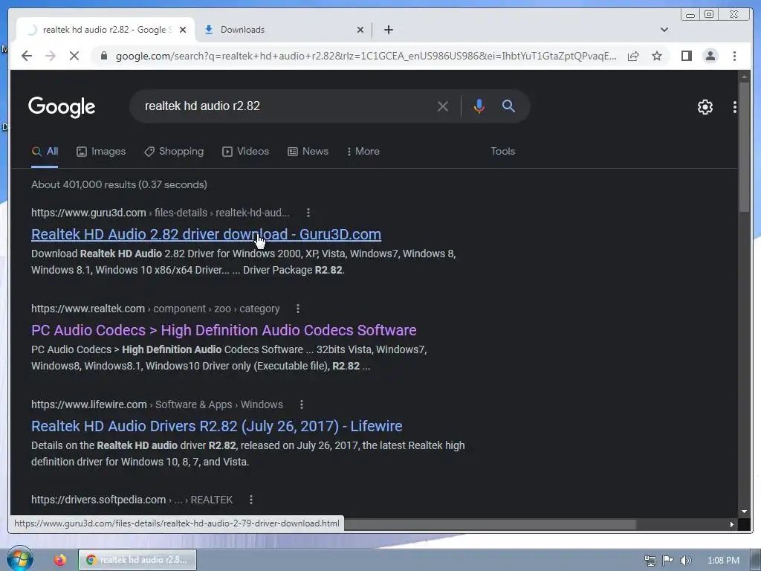
Task: Stop page loading with the X button
Action: (x=74, y=56)
